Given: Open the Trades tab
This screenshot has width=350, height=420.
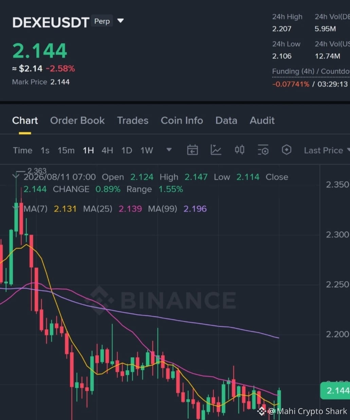Looking at the screenshot, I should point(133,121).
